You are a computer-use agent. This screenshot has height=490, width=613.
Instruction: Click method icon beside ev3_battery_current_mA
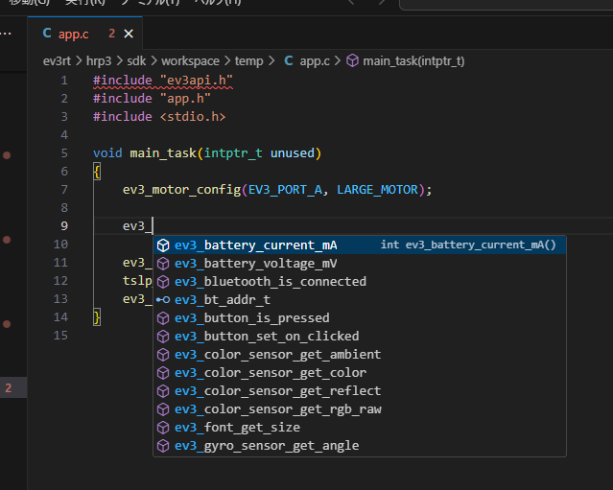pyautogui.click(x=163, y=245)
